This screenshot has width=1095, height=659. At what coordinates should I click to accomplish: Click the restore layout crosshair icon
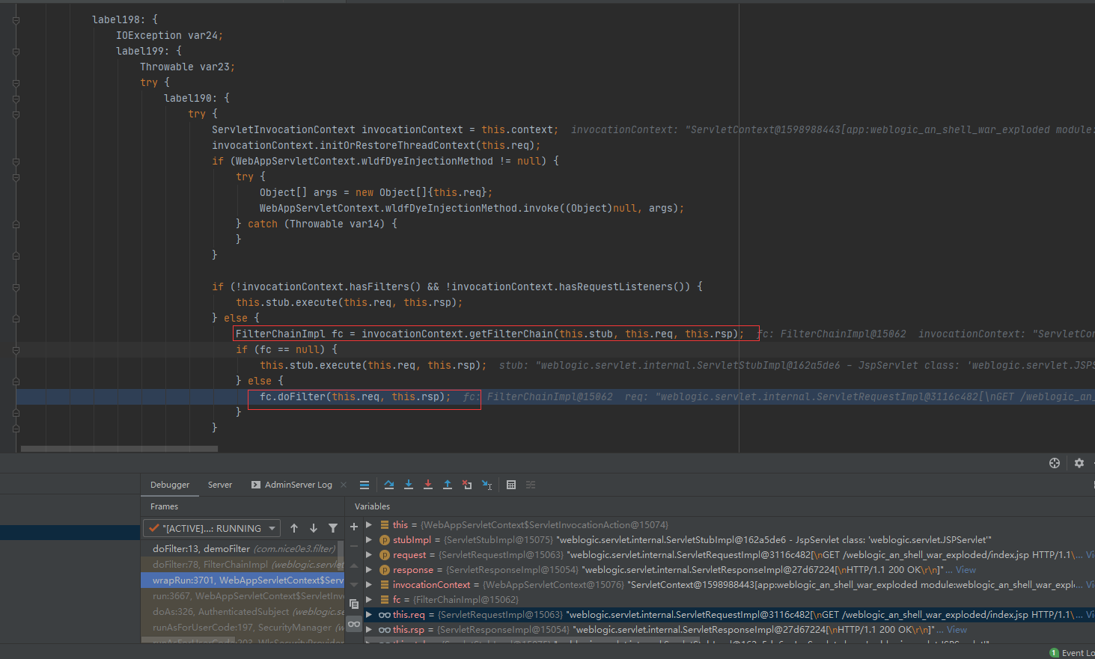click(1055, 463)
